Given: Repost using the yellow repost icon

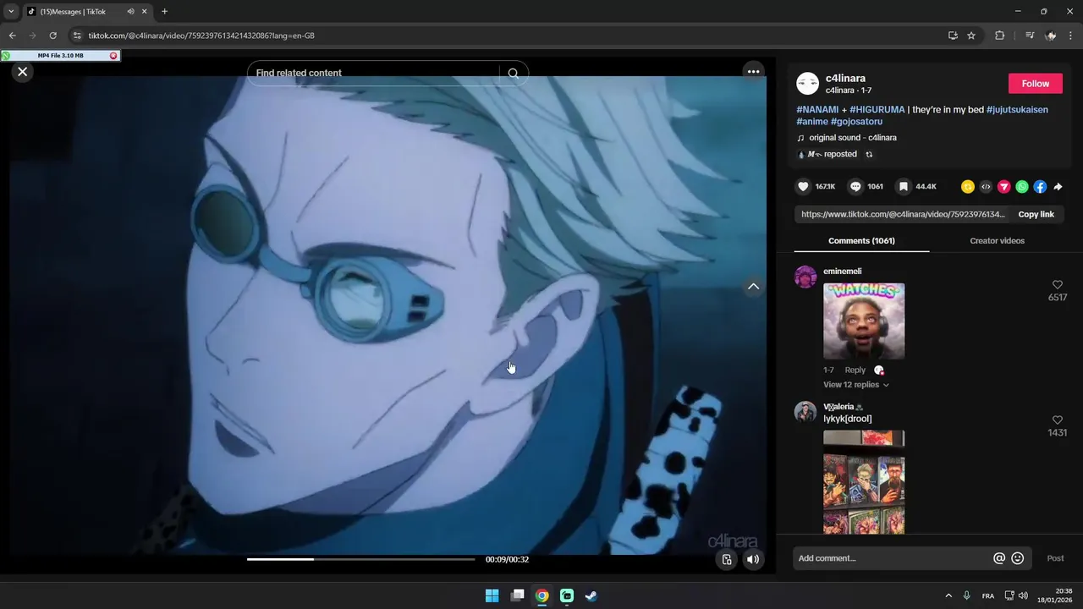Looking at the screenshot, I should pos(967,187).
